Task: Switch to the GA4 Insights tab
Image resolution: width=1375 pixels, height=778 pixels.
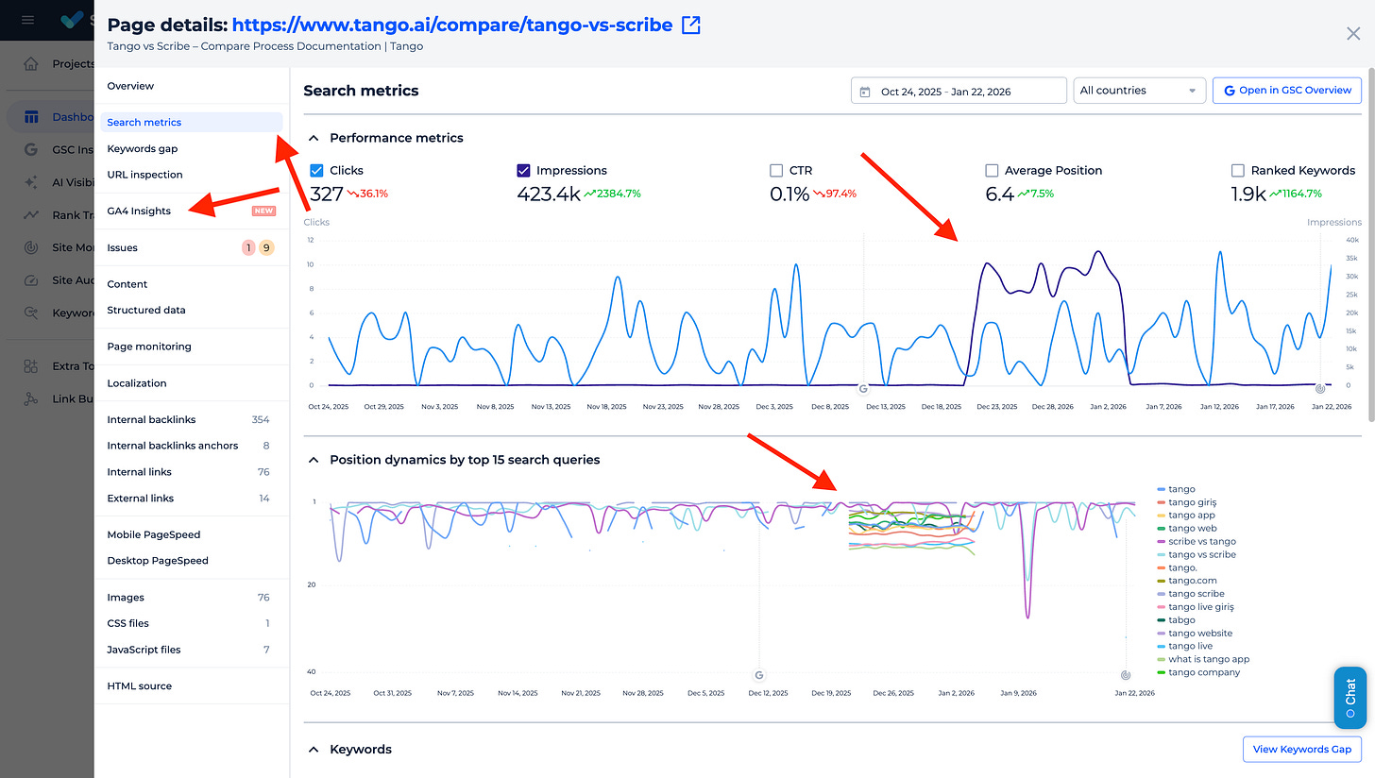Action: 139,211
